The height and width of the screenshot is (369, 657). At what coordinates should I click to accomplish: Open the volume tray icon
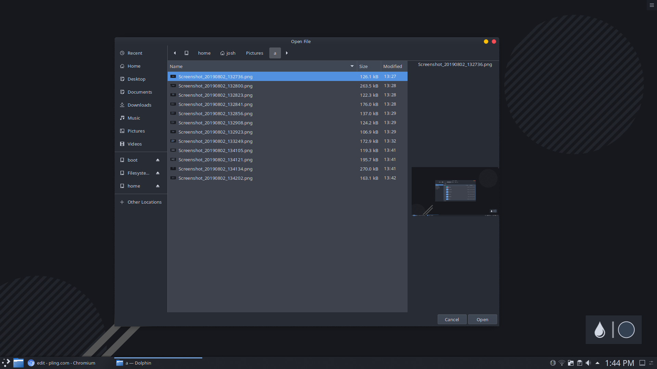588,363
